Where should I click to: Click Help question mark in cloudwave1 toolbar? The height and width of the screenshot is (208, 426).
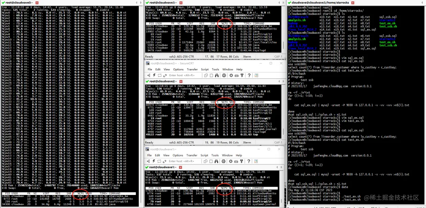pos(249,161)
